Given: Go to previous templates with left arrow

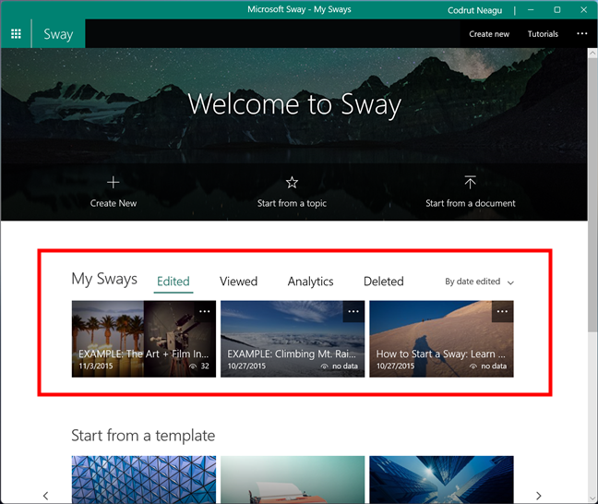Looking at the screenshot, I should (46, 496).
